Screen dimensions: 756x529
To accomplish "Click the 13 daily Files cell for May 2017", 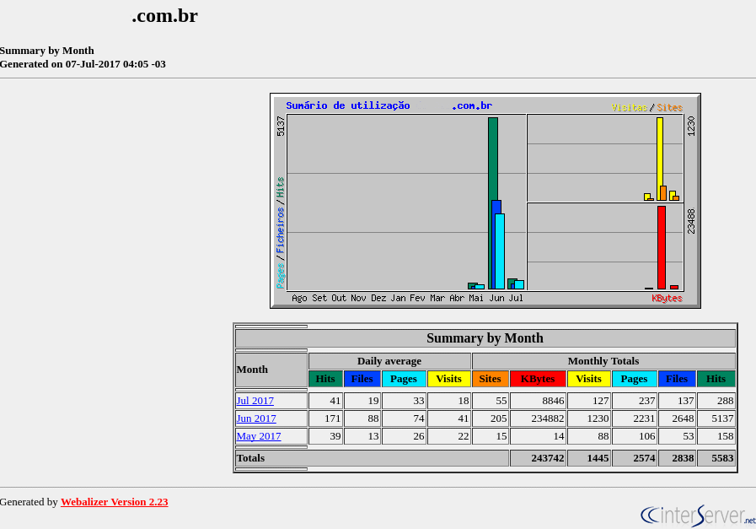I will pyautogui.click(x=362, y=436).
